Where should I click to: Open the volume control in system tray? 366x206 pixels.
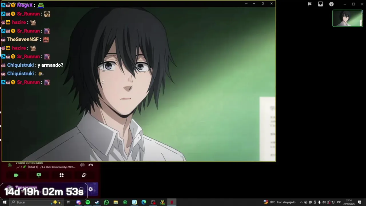coord(324,202)
